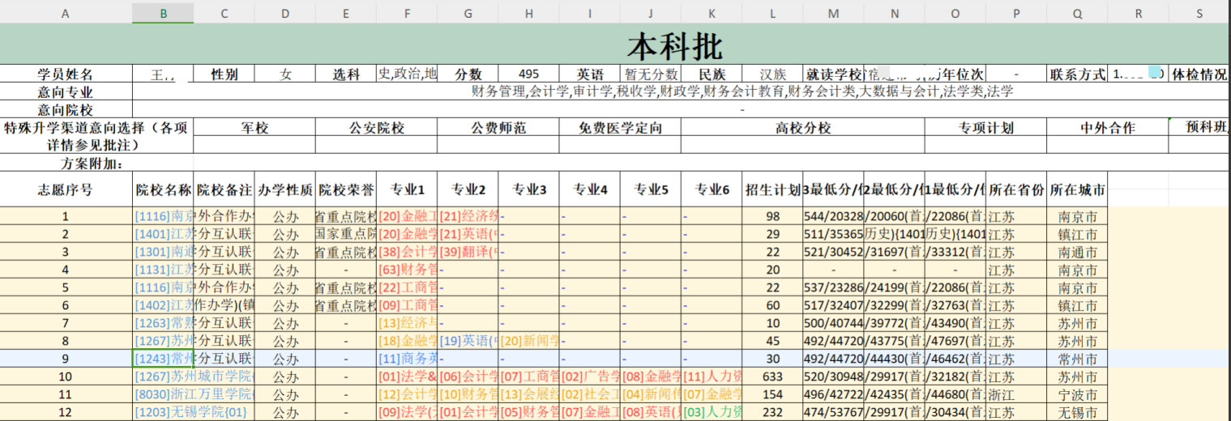Click the 民族 label cell

pos(712,74)
